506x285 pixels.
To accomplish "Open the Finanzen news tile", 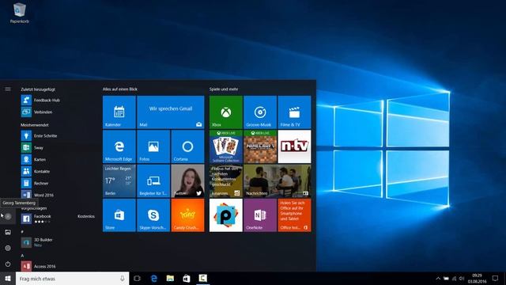I will [226, 181].
